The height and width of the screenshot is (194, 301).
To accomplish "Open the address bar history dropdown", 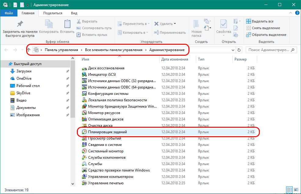I will (x=233, y=50).
